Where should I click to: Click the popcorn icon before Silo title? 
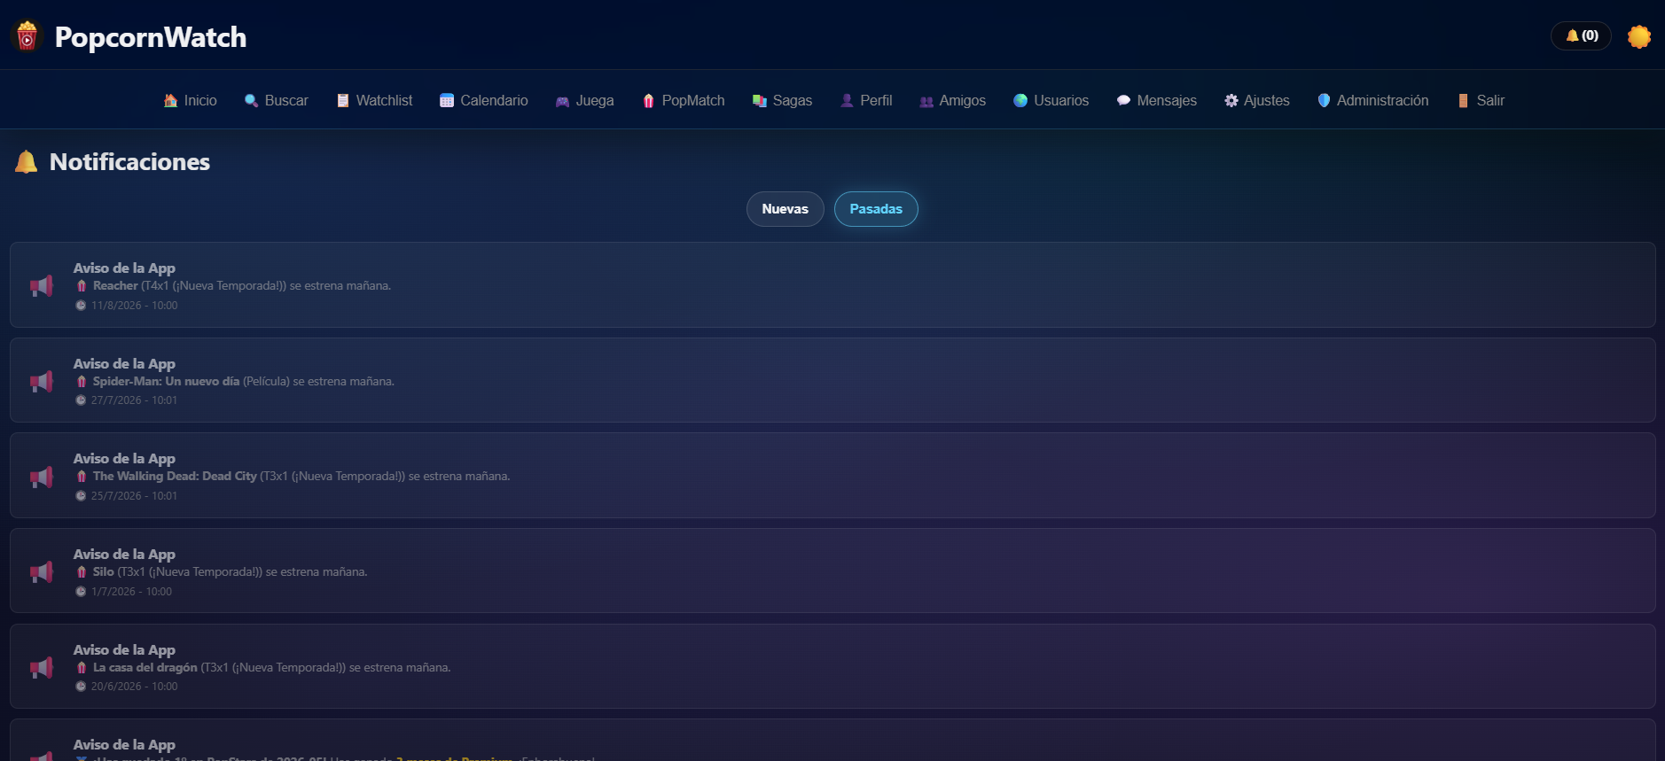tap(82, 572)
